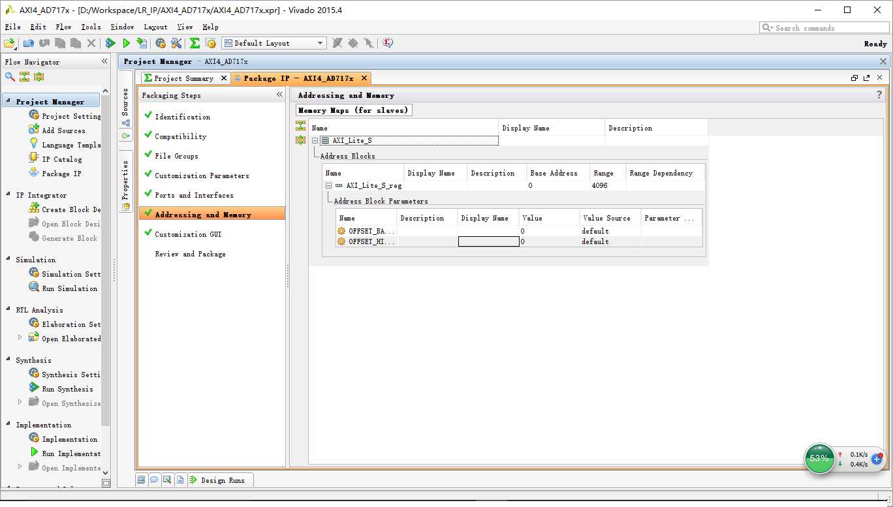The image size is (893, 507).
Task: Open the Review and Package step
Action: [190, 254]
